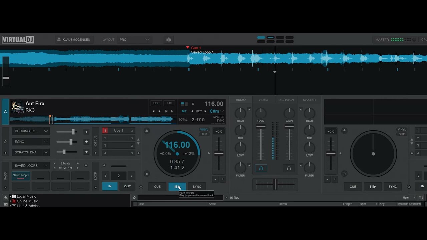Click the EDIT button on deck A
Viewport: 427px width, 240px height.
(x=156, y=103)
